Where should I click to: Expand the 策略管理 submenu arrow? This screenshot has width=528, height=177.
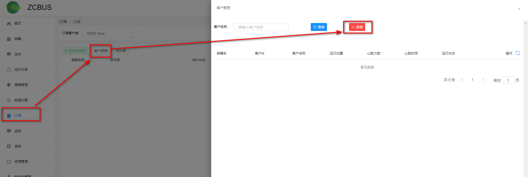pos(48,84)
